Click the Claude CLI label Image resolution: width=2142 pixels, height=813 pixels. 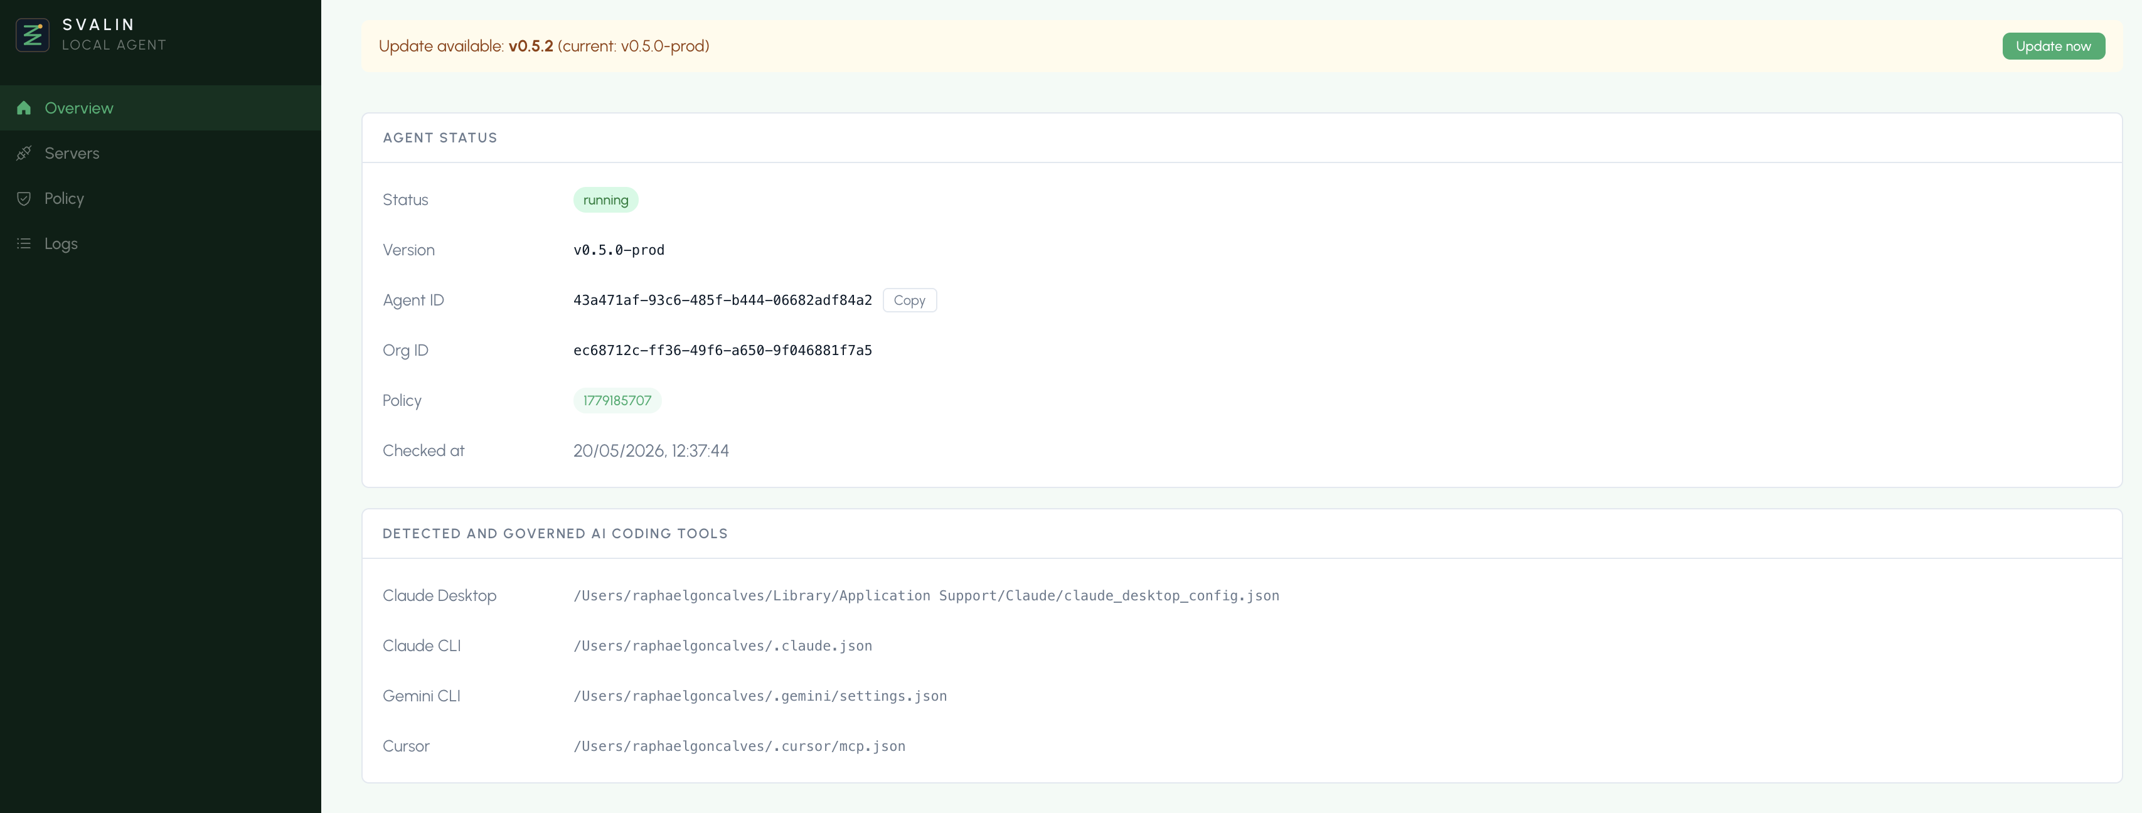click(x=422, y=646)
